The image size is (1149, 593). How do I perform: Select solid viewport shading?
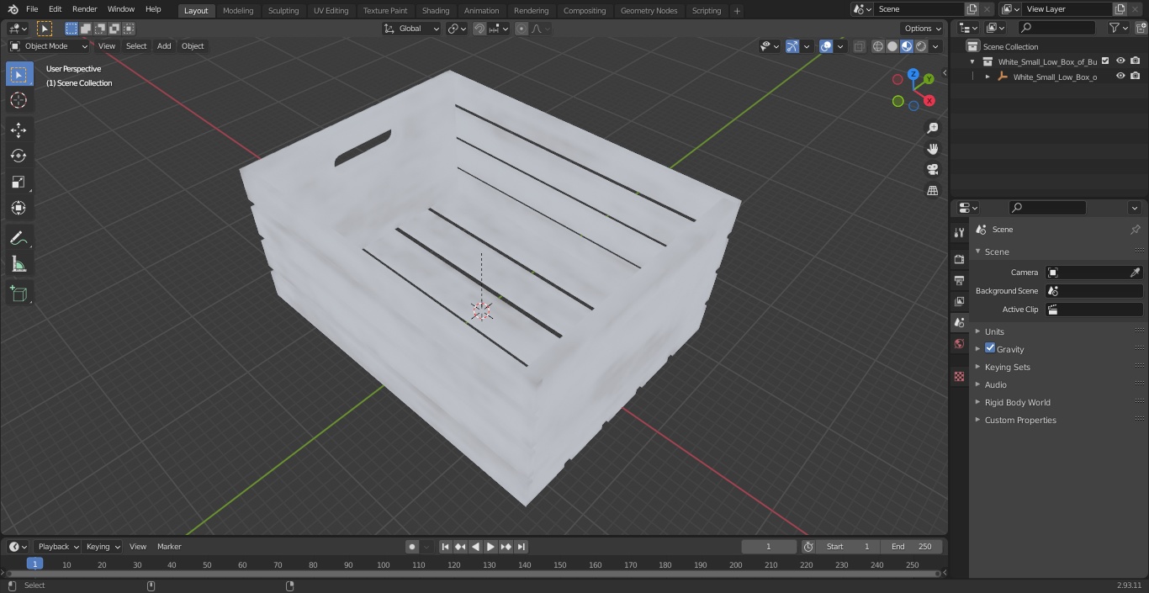pyautogui.click(x=892, y=46)
